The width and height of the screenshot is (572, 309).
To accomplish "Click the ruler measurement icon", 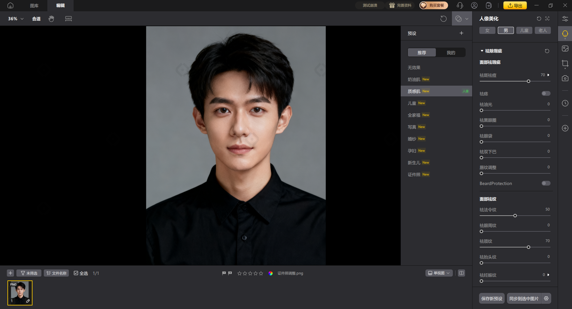I will 68,19.
